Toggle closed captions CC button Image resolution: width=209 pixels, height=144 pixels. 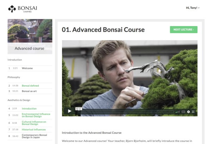pyautogui.click(x=183, y=112)
